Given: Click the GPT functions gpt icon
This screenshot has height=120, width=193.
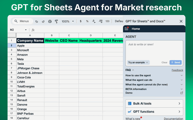Looking at the screenshot, I should point(129,112).
